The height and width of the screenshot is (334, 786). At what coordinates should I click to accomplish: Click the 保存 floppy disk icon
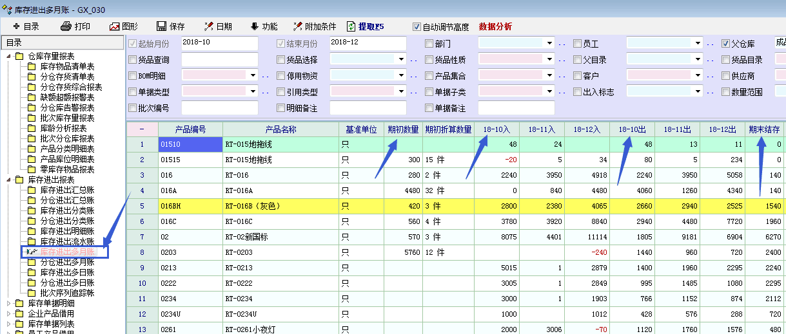point(162,26)
